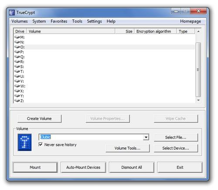Image resolution: width=218 pixels, height=190 pixels.
Task: Click the Mount button
Action: coord(35,167)
